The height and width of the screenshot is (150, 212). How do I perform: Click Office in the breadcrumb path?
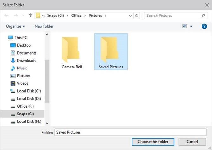[76, 16]
